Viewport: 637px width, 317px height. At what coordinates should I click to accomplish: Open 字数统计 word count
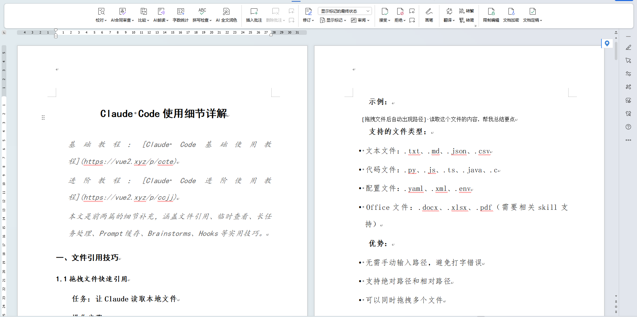180,15
